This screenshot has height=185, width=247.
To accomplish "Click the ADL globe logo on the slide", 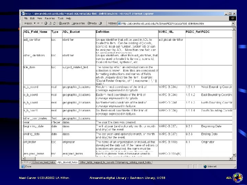I will (238, 177).
